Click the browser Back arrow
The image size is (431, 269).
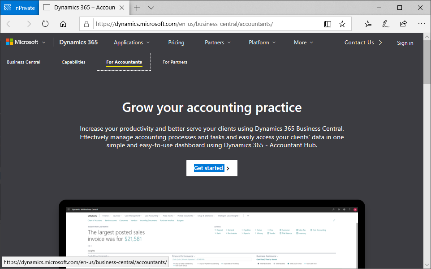click(10, 24)
